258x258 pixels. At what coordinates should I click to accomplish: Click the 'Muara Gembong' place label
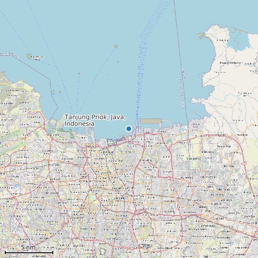[230, 63]
